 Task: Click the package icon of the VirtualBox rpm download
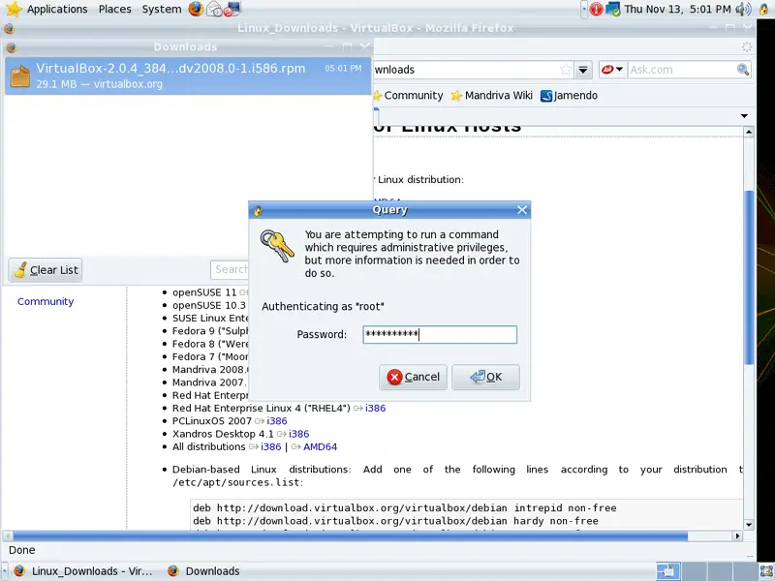click(20, 76)
